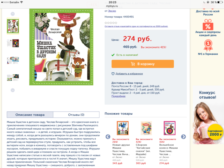Click the Конкурс отзывов banner
224x168 pixels.
coord(208,115)
